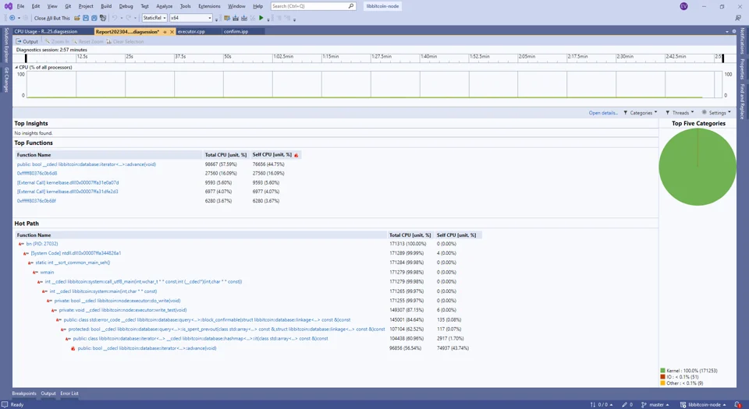749x409 pixels.
Task: Click the Kernel green legend swatch
Action: click(662, 371)
